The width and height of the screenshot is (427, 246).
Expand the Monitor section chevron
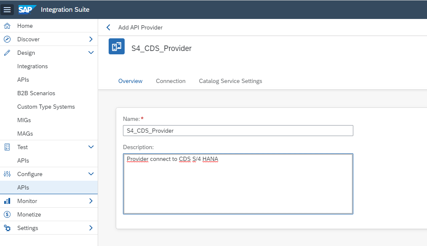[91, 201]
